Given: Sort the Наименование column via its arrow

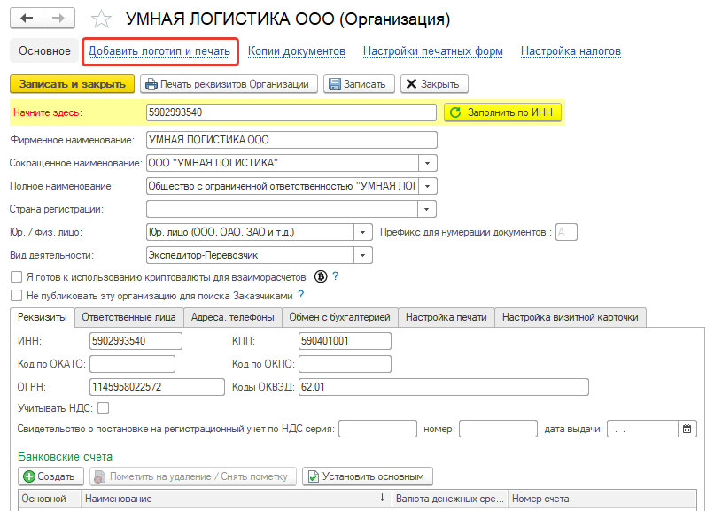Looking at the screenshot, I should [x=382, y=498].
